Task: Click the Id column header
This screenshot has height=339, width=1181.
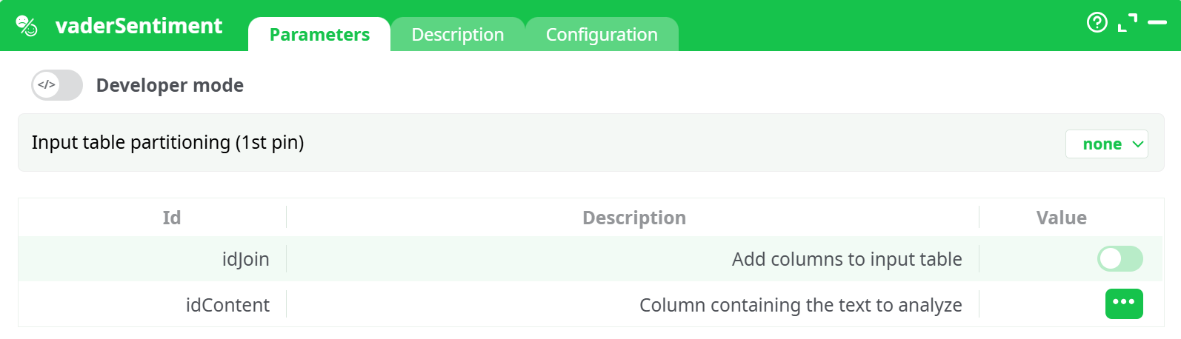Action: [x=171, y=218]
